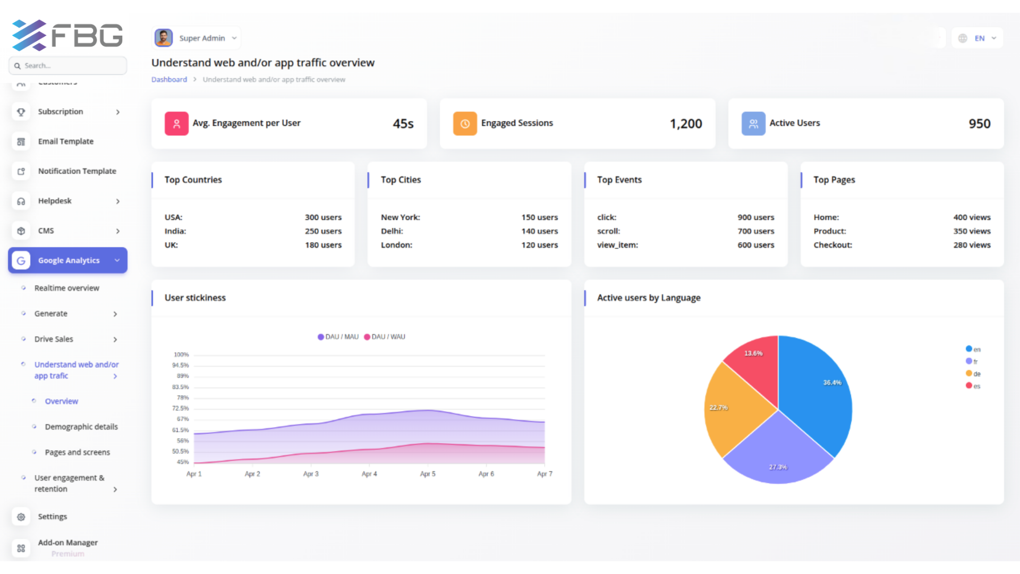The width and height of the screenshot is (1020, 574).
Task: Open Pages and screens link
Action: click(x=77, y=452)
